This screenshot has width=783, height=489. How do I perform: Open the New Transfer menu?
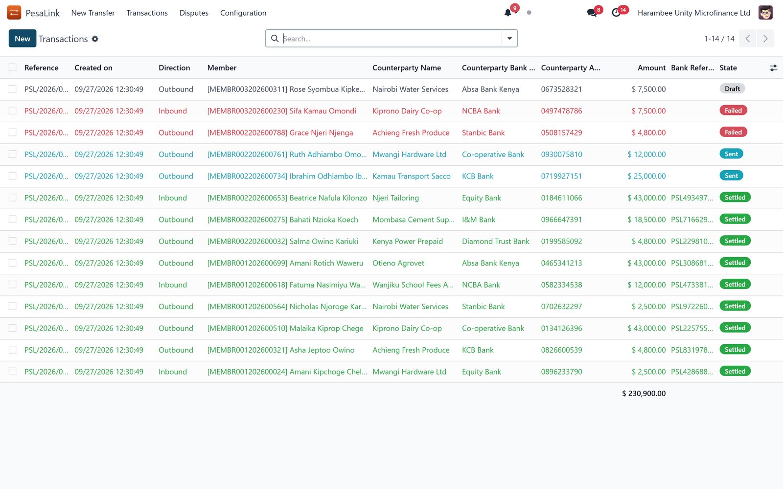tap(93, 13)
